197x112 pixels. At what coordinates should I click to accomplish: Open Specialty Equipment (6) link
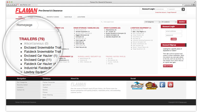click(x=113, y=37)
